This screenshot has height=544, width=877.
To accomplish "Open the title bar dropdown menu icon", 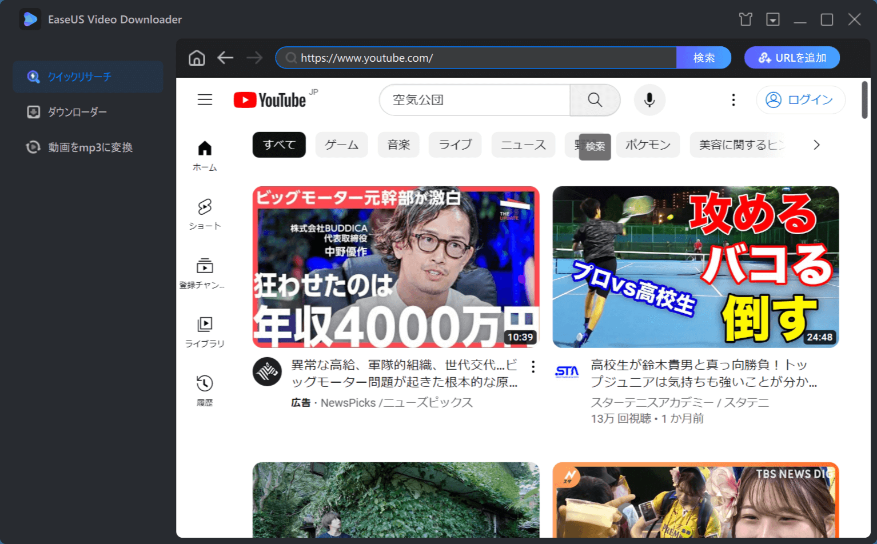I will click(x=773, y=19).
